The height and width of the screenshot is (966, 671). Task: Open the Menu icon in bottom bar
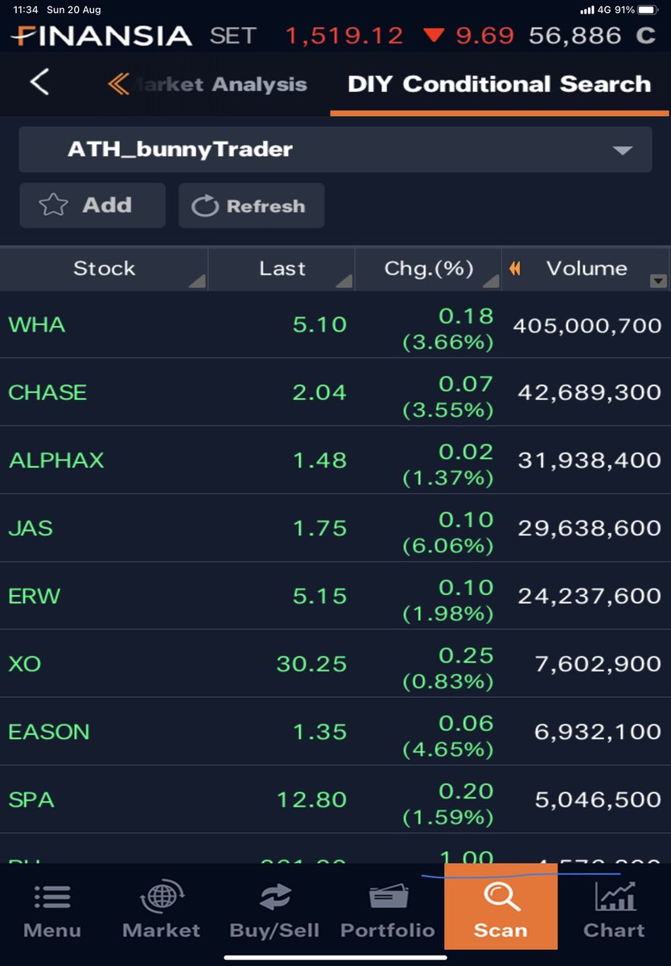[52, 897]
